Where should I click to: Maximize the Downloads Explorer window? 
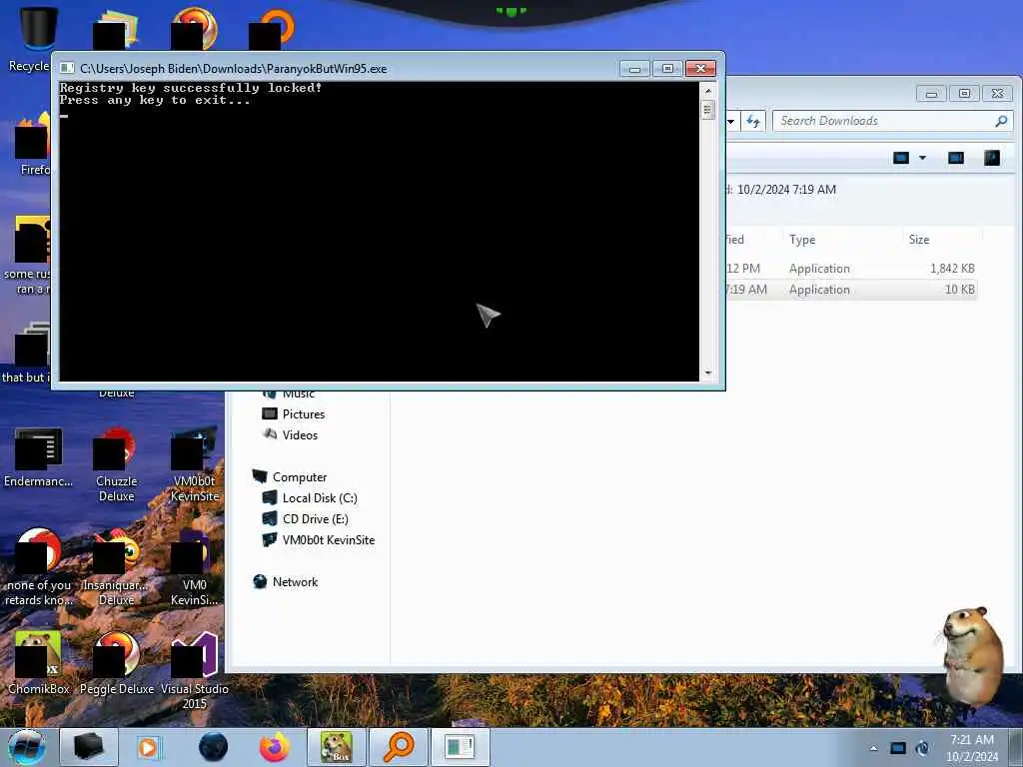[x=964, y=93]
